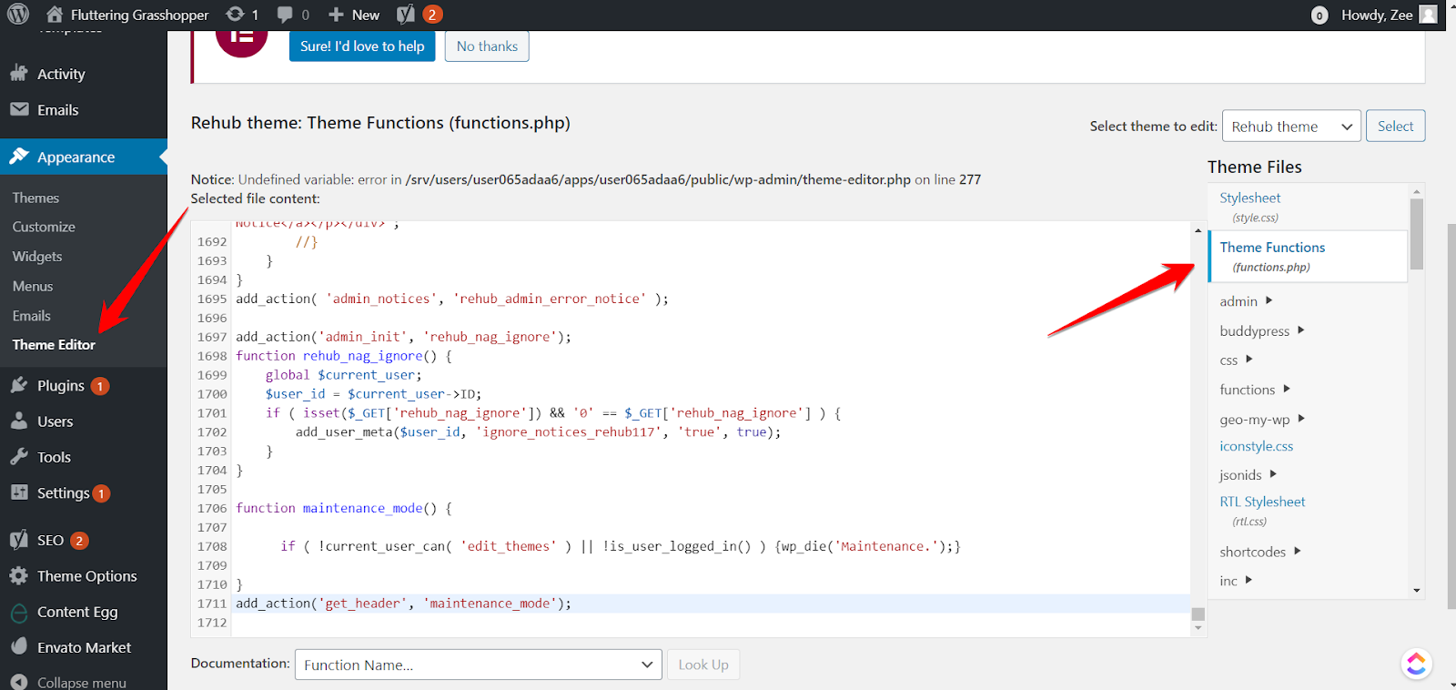Click the Tools wrench icon
1456x690 pixels.
tap(19, 457)
